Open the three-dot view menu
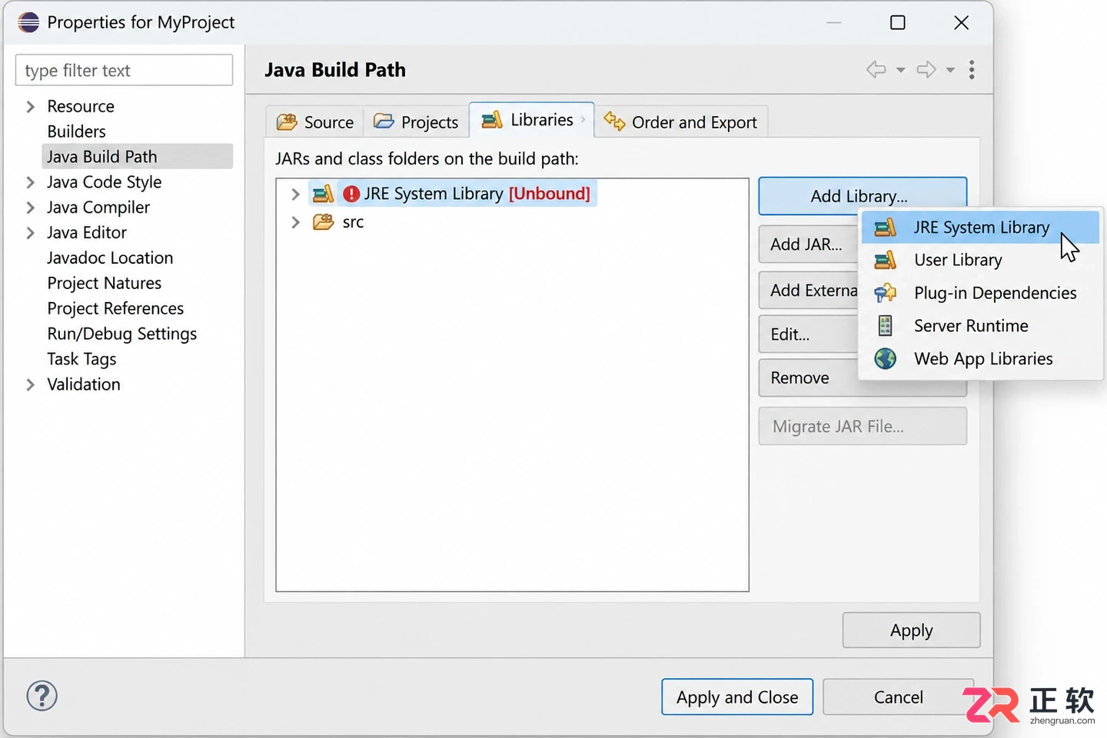This screenshot has width=1107, height=738. click(972, 70)
